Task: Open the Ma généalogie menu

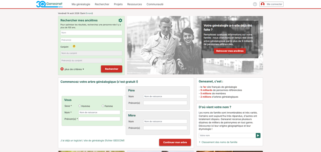Action: coord(81,4)
